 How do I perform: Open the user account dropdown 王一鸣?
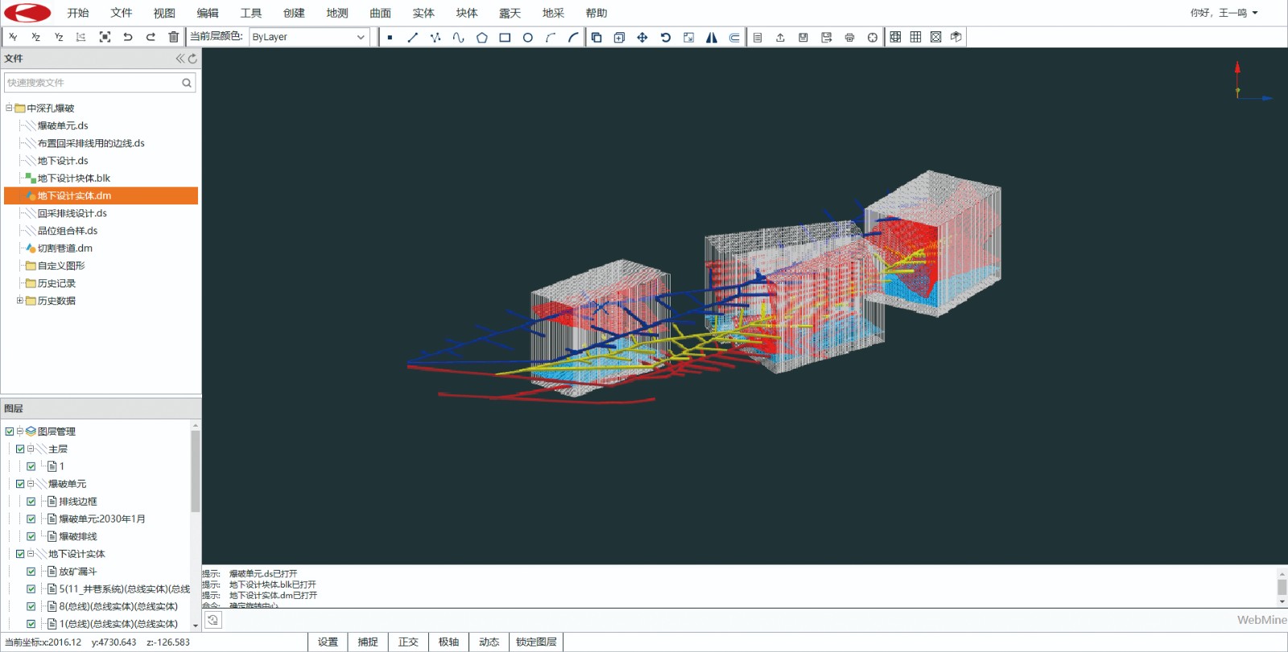[x=1224, y=13]
